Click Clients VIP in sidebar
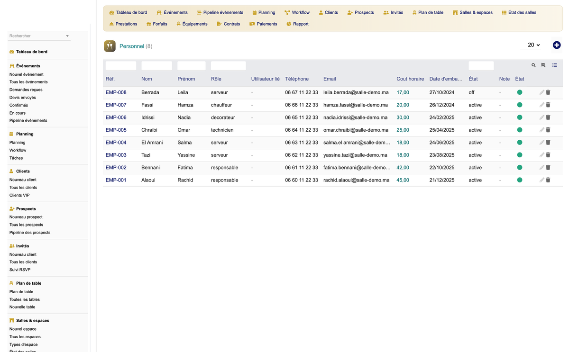The image size is (569, 352). [19, 195]
